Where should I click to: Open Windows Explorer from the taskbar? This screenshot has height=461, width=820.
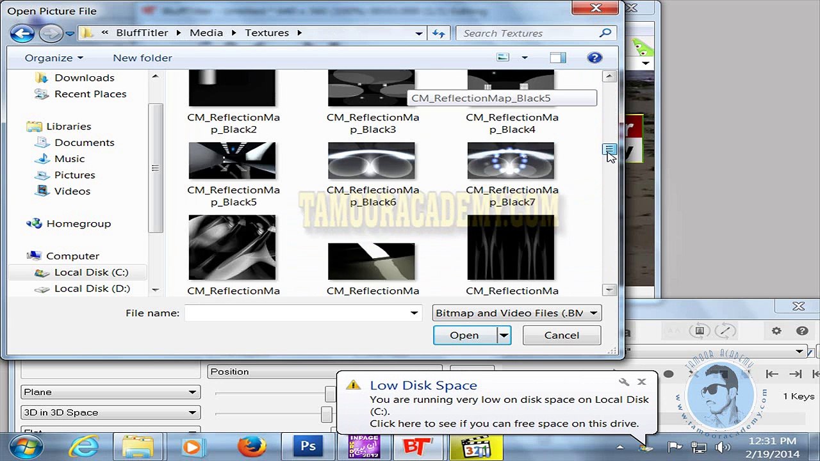pos(137,446)
